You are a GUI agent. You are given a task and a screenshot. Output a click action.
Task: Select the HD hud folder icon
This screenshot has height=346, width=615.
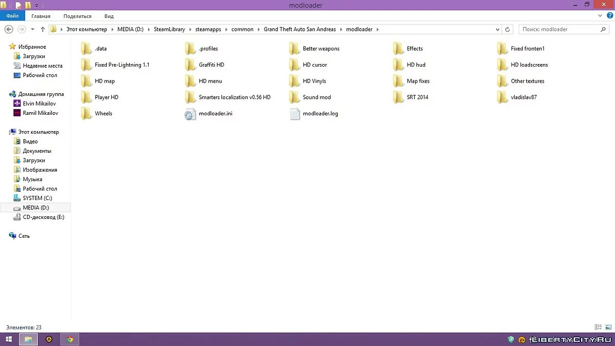click(x=398, y=65)
